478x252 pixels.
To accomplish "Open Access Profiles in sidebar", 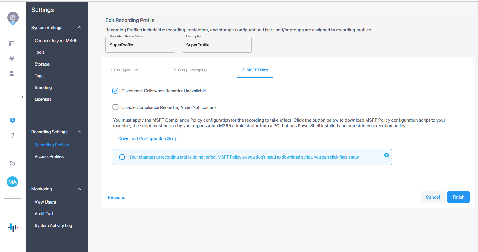I will pos(49,156).
